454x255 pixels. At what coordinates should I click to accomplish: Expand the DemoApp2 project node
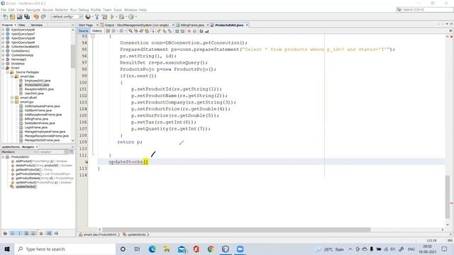click(x=3, y=59)
